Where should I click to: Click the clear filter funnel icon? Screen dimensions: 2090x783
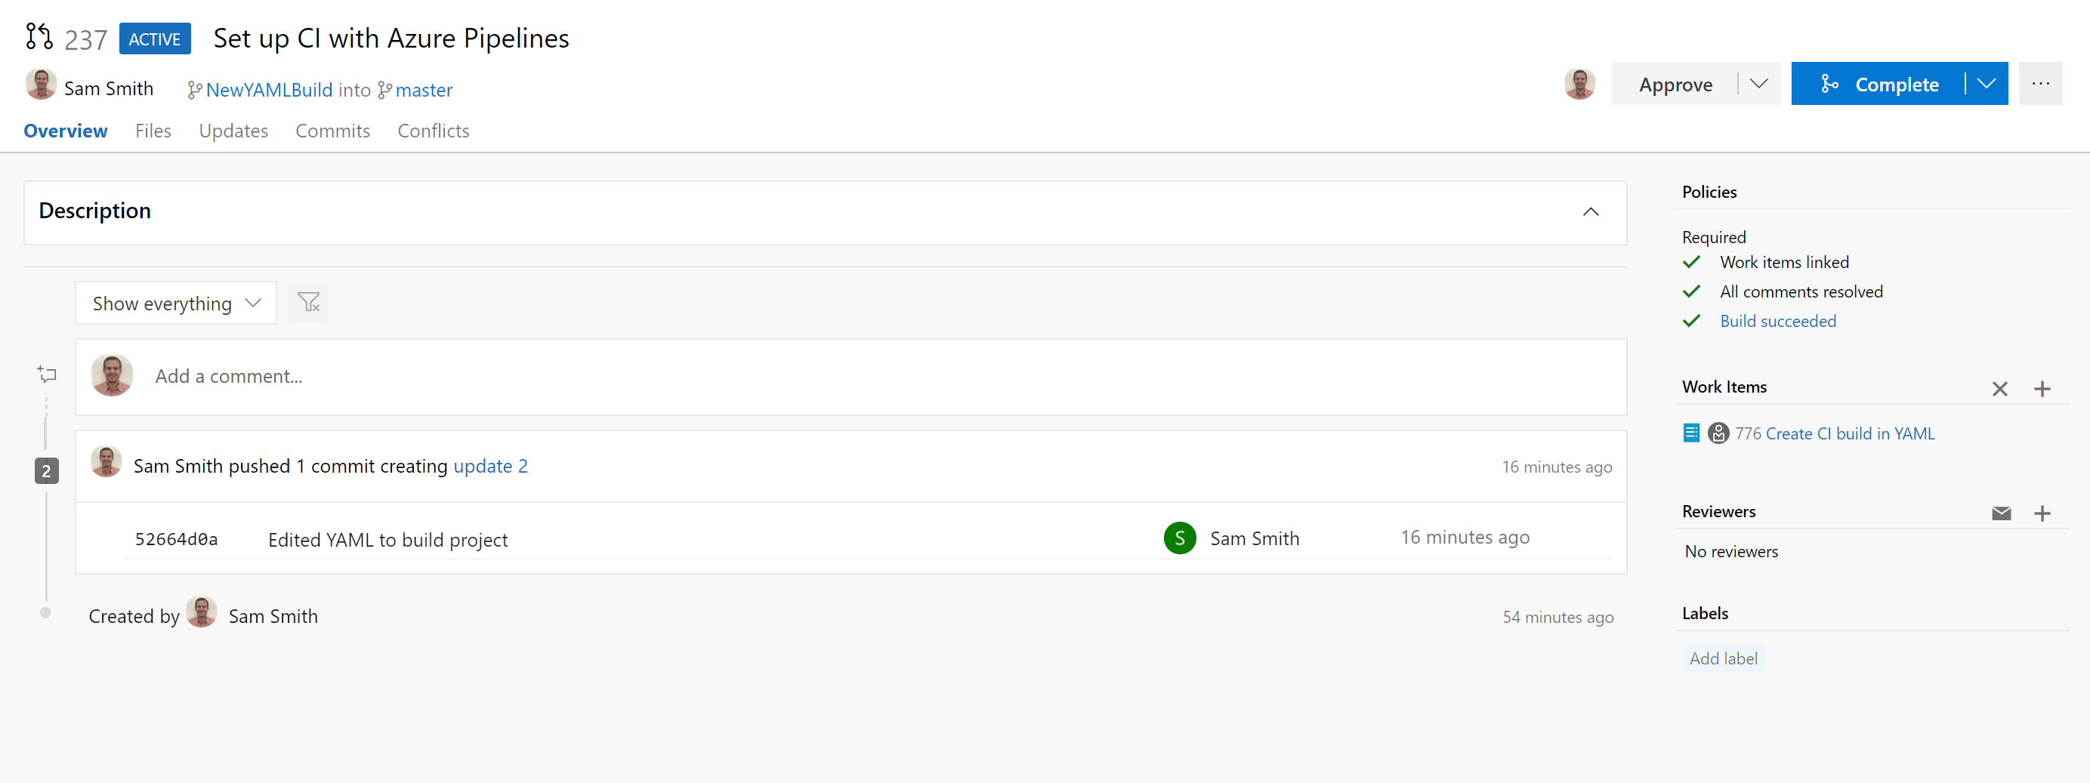tap(308, 303)
